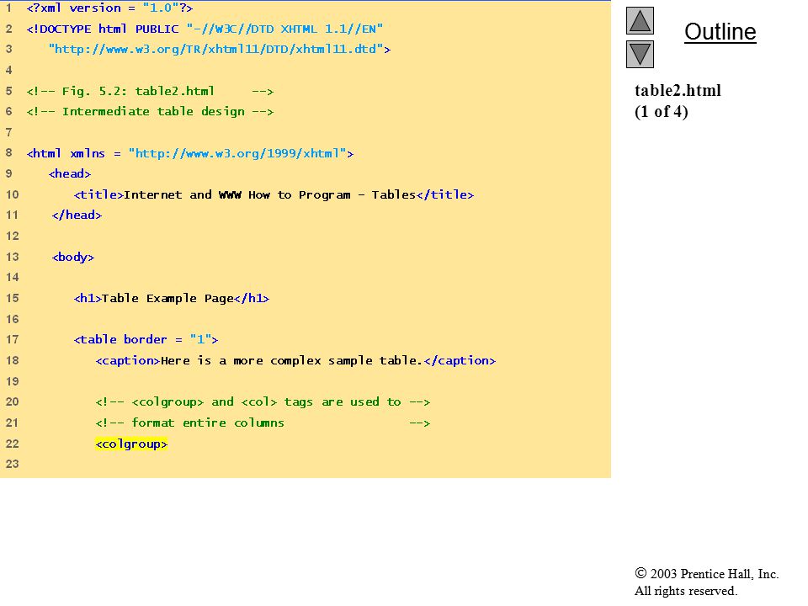The height and width of the screenshot is (606, 808).
Task: Click the table border = "1" line
Action: (x=146, y=339)
